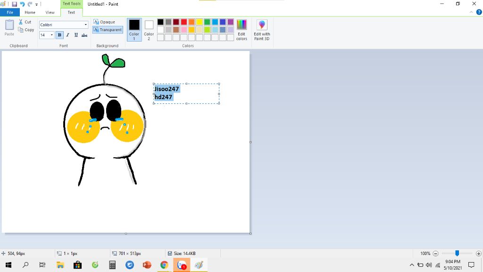Show hidden system tray icons
Image resolution: width=483 pixels, height=272 pixels.
(x=412, y=265)
